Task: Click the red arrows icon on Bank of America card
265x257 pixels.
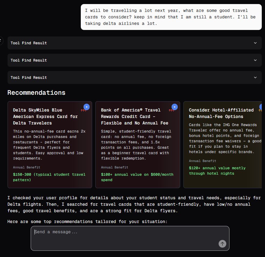Action: click(171, 110)
